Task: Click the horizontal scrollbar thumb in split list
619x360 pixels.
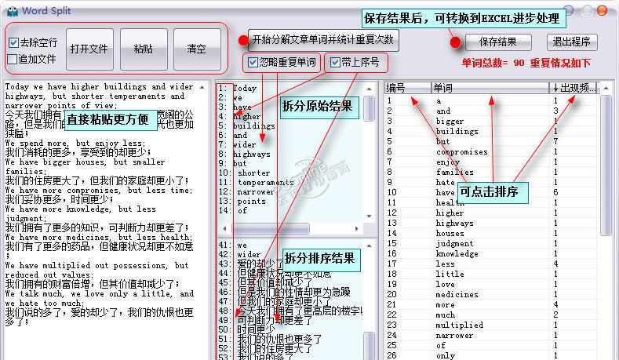Action: pyautogui.click(x=271, y=228)
